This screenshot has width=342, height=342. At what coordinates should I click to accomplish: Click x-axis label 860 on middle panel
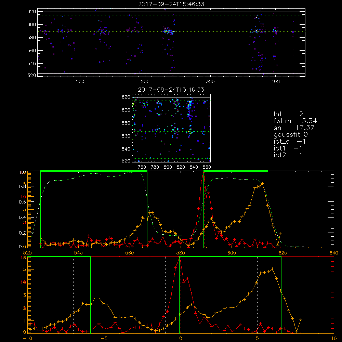coord(207,167)
